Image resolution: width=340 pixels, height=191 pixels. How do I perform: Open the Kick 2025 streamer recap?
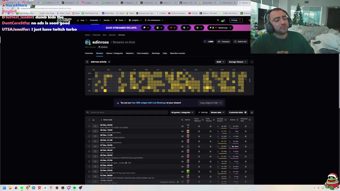pos(159,28)
